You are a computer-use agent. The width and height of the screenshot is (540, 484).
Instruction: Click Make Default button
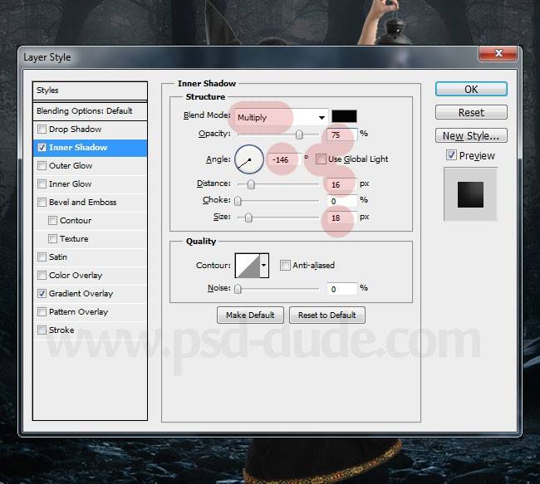(x=250, y=315)
